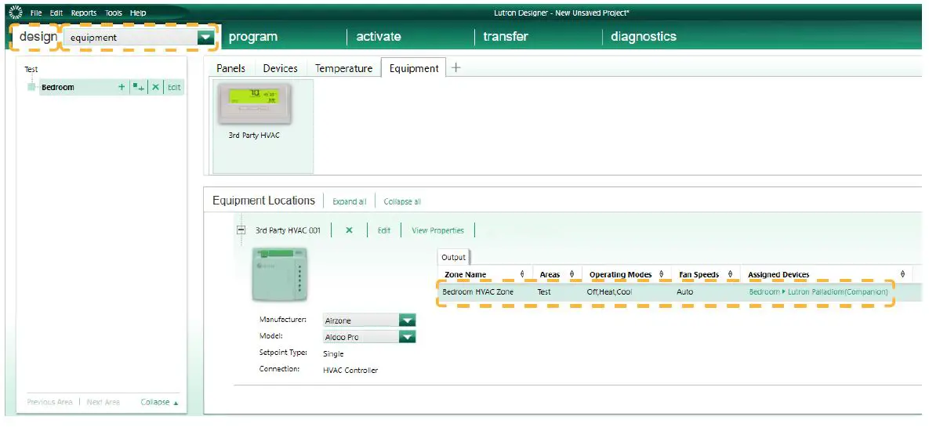Click Collapse all in Equipment Locations
This screenshot has height=427, width=929.
402,201
